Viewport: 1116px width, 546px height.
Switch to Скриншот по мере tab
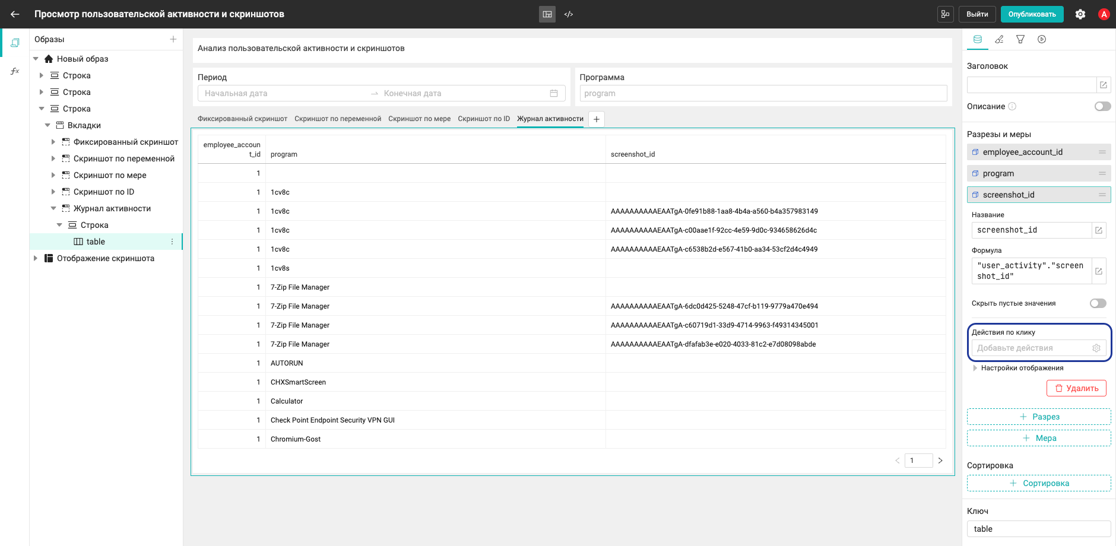pyautogui.click(x=420, y=119)
